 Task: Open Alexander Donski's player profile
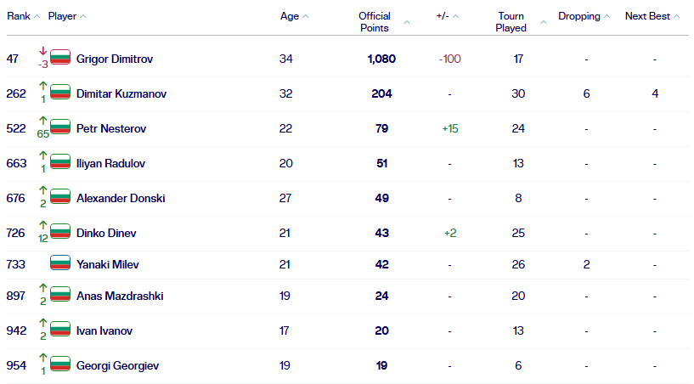[121, 198]
